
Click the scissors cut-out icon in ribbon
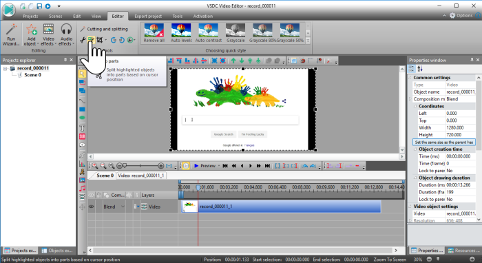[x=83, y=40]
